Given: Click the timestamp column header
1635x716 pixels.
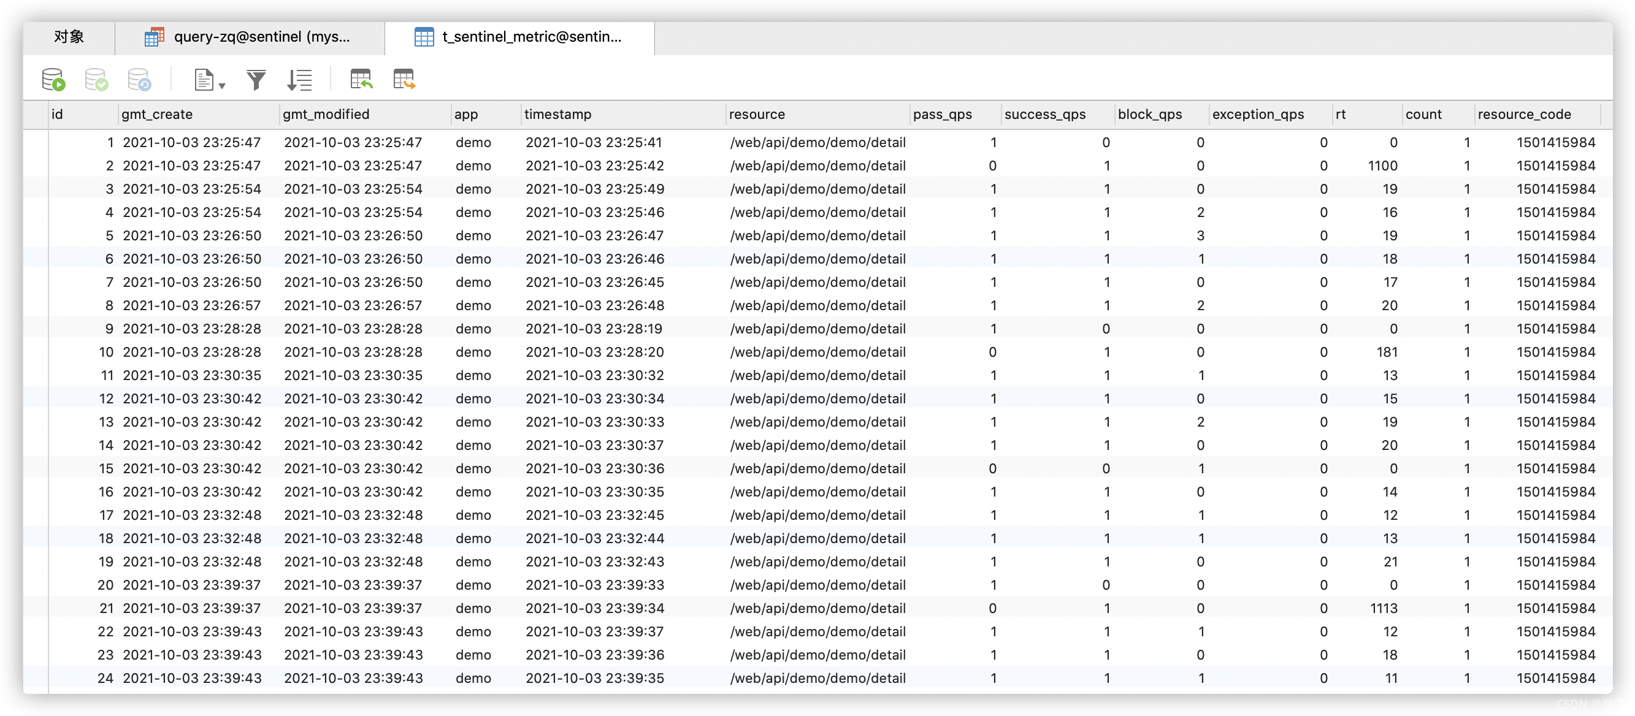Looking at the screenshot, I should tap(624, 114).
